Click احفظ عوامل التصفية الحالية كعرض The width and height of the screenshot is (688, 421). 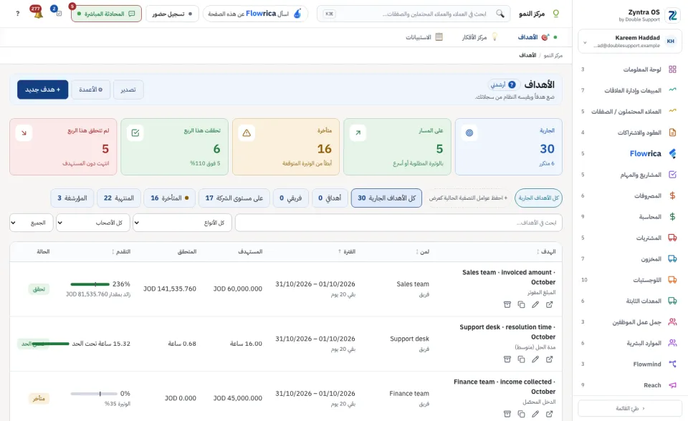(x=468, y=198)
